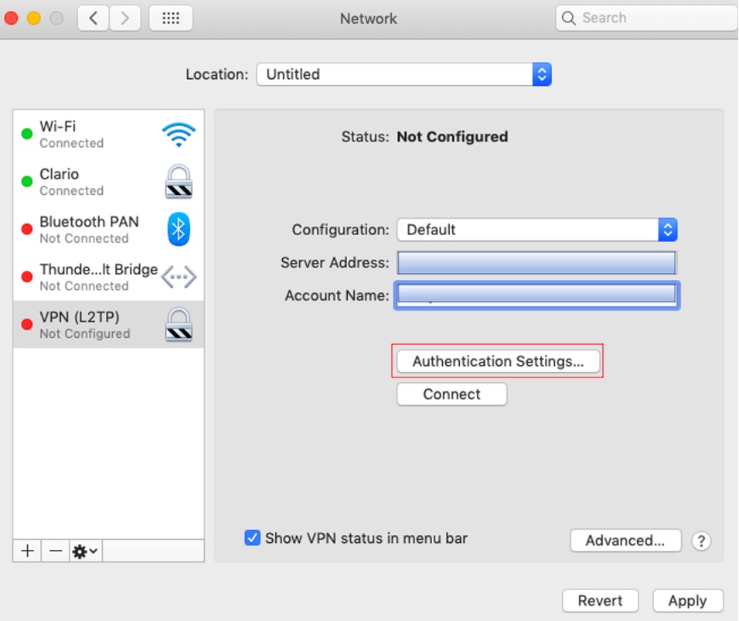
Task: Click the Connect button
Action: (452, 394)
